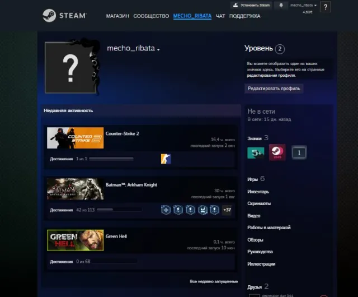358x297 pixels.
Task: Open the Руководства guides link
Action: coord(260,252)
